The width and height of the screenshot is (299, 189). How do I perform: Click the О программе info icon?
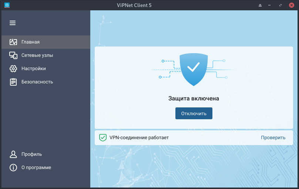tap(13, 168)
